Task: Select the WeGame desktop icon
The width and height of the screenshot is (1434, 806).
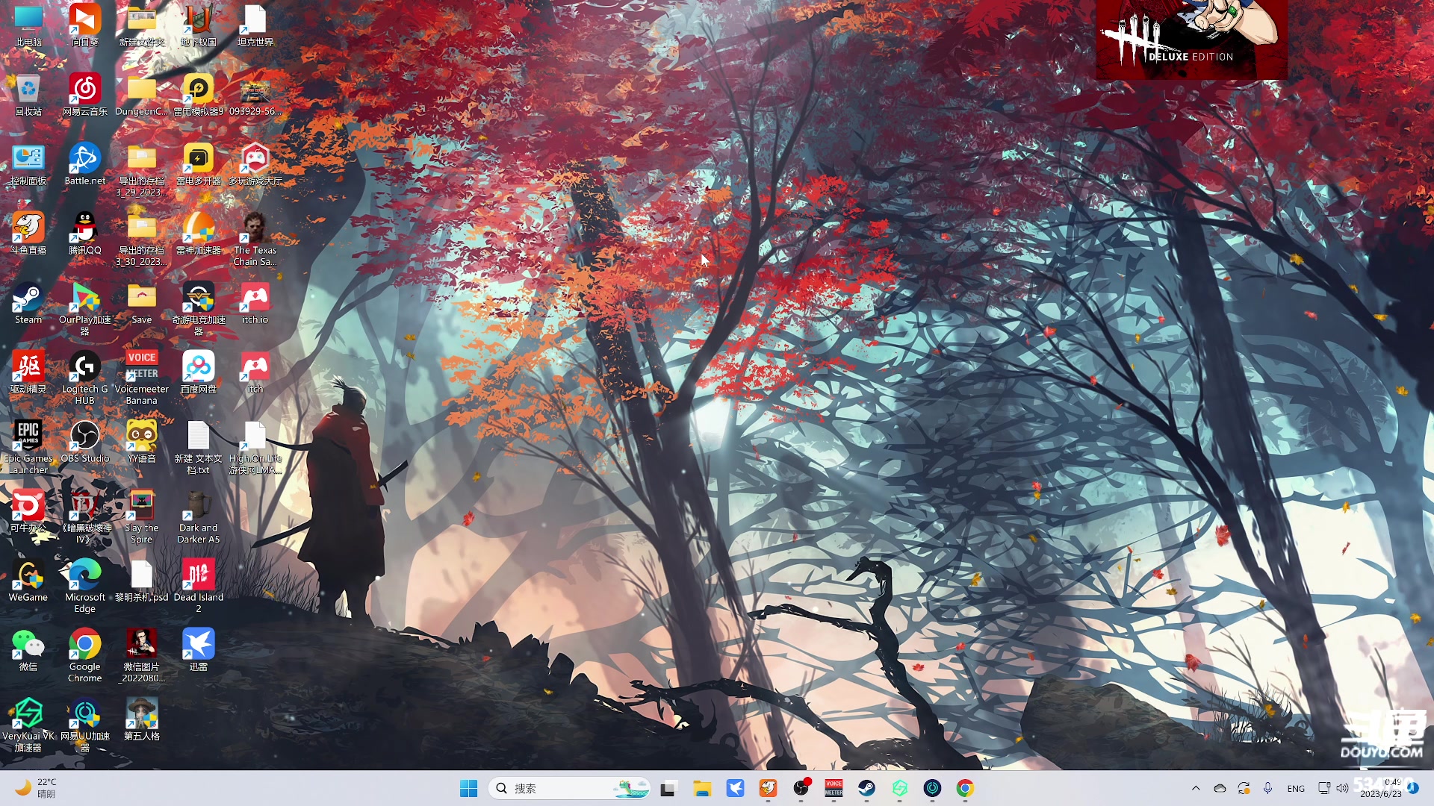Action: pyautogui.click(x=28, y=581)
